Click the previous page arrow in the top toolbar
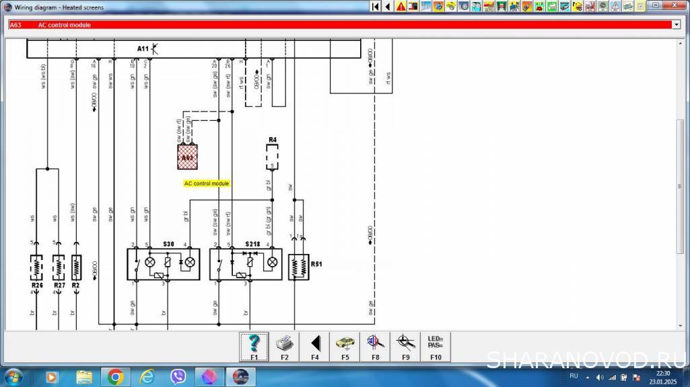 tap(388, 7)
